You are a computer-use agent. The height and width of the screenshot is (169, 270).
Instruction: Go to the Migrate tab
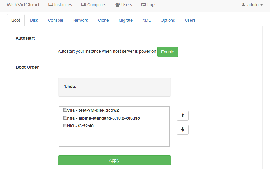coord(126,20)
